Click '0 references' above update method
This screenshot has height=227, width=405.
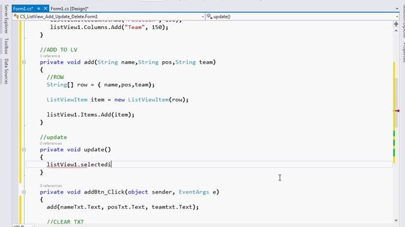(51, 143)
